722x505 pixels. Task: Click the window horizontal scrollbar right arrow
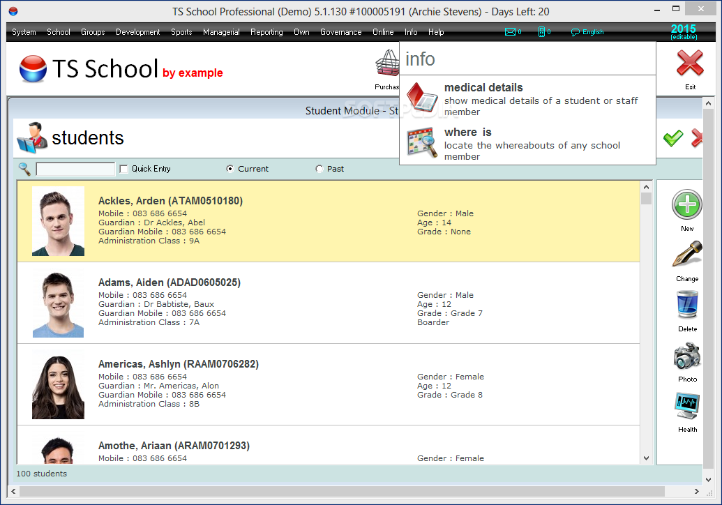tap(697, 491)
